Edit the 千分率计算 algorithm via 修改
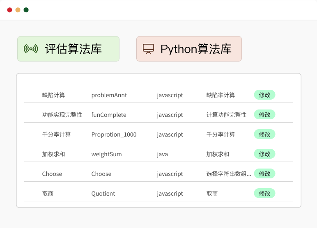The image size is (317, 228). (264, 134)
